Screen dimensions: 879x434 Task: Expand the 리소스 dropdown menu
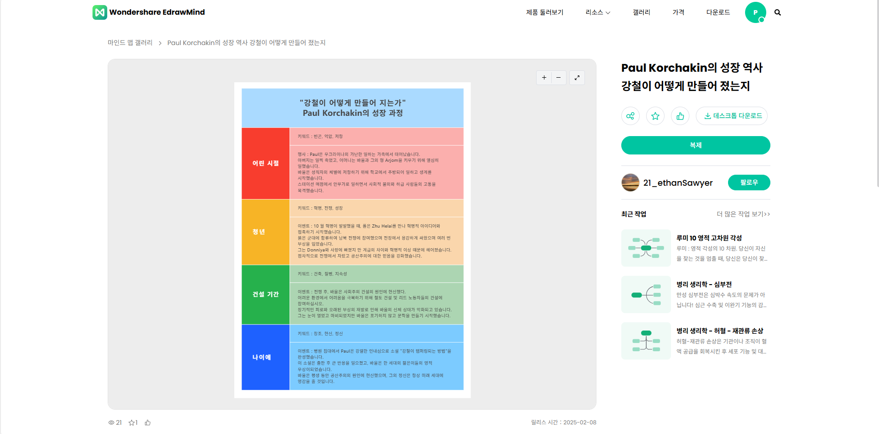pos(597,12)
